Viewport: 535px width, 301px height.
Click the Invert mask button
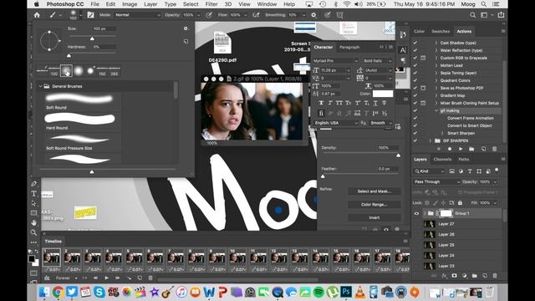coord(374,217)
